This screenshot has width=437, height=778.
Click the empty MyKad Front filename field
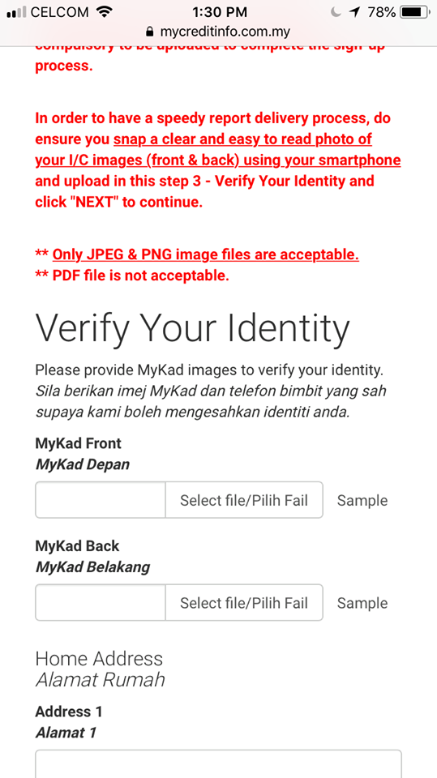(x=101, y=500)
